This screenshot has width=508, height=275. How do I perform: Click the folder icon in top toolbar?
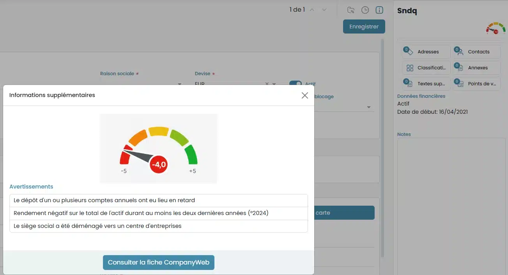click(351, 10)
